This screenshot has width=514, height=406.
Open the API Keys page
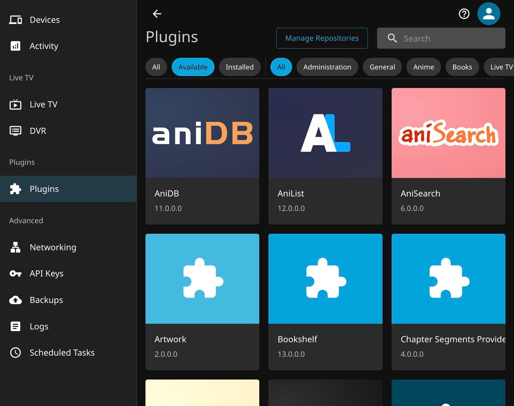click(x=68, y=274)
